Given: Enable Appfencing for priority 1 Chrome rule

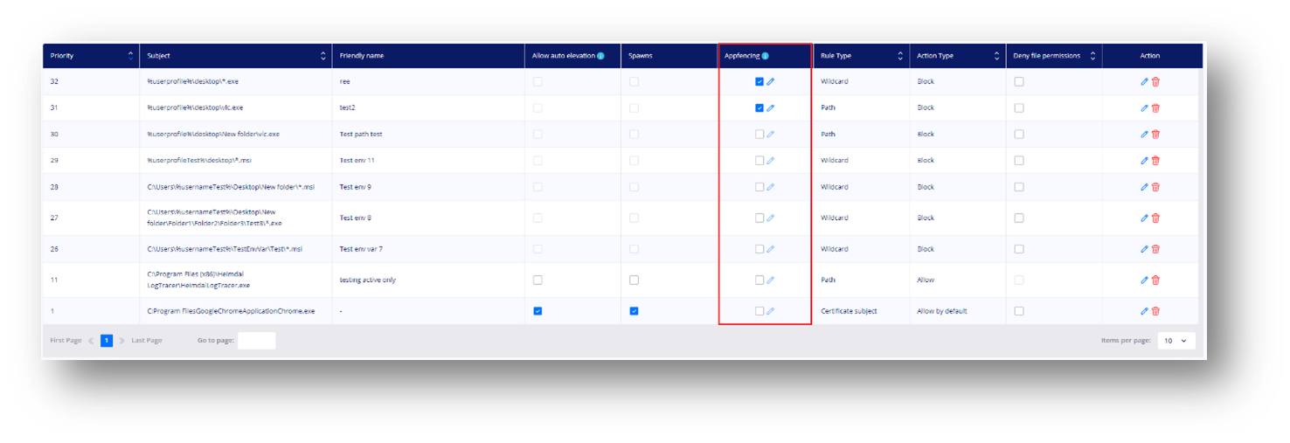Looking at the screenshot, I should (759, 311).
